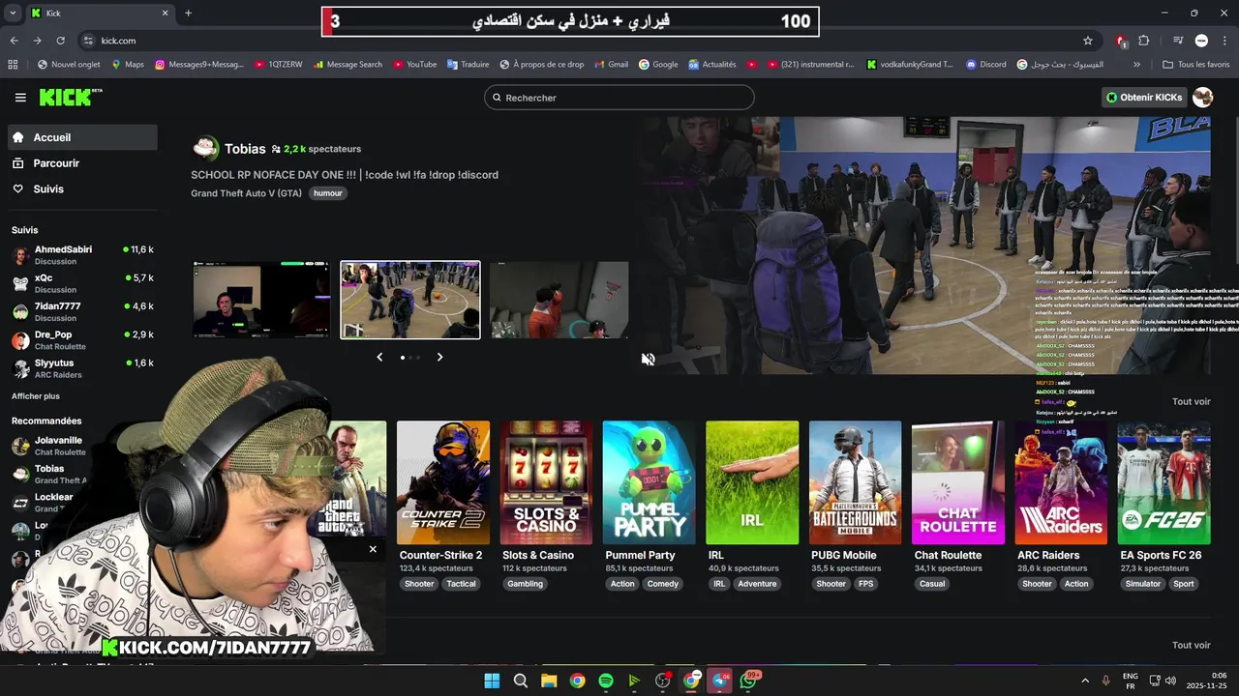This screenshot has width=1239, height=696.
Task: Bookmark this page with the star icon
Action: (1088, 41)
